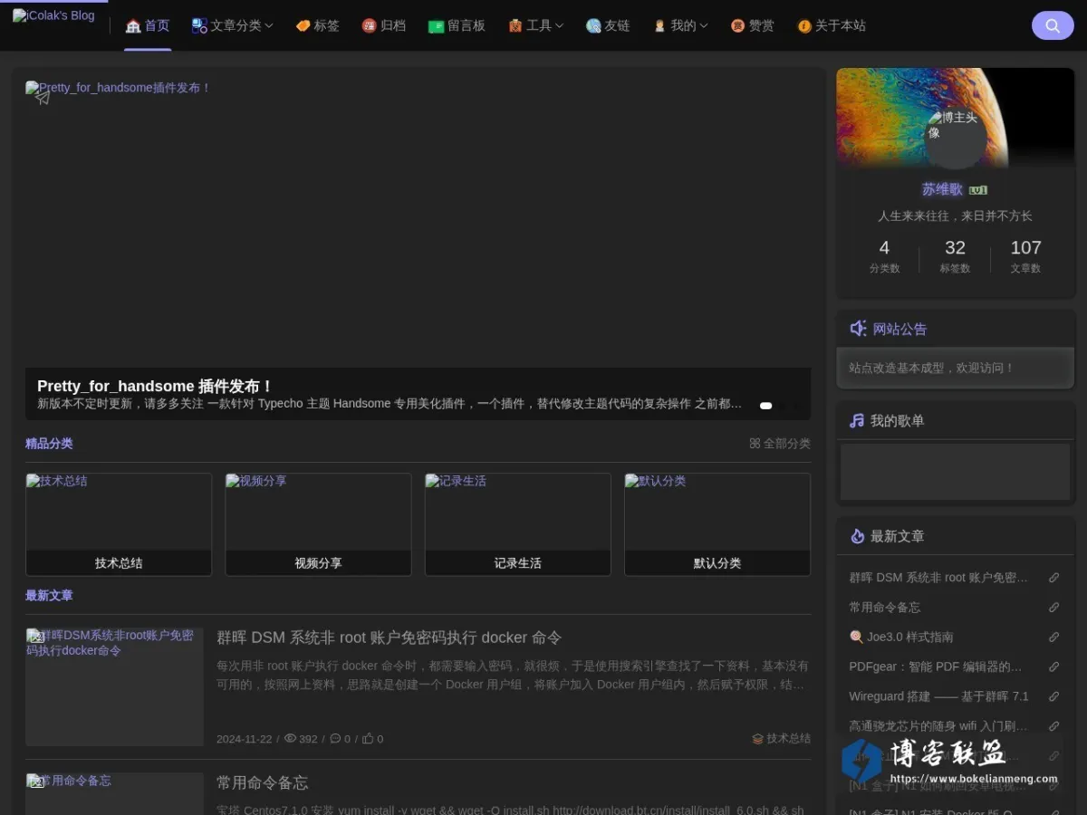Open sidebar link Wireguard 搭建 基于群晖 7.1

pos(938,696)
